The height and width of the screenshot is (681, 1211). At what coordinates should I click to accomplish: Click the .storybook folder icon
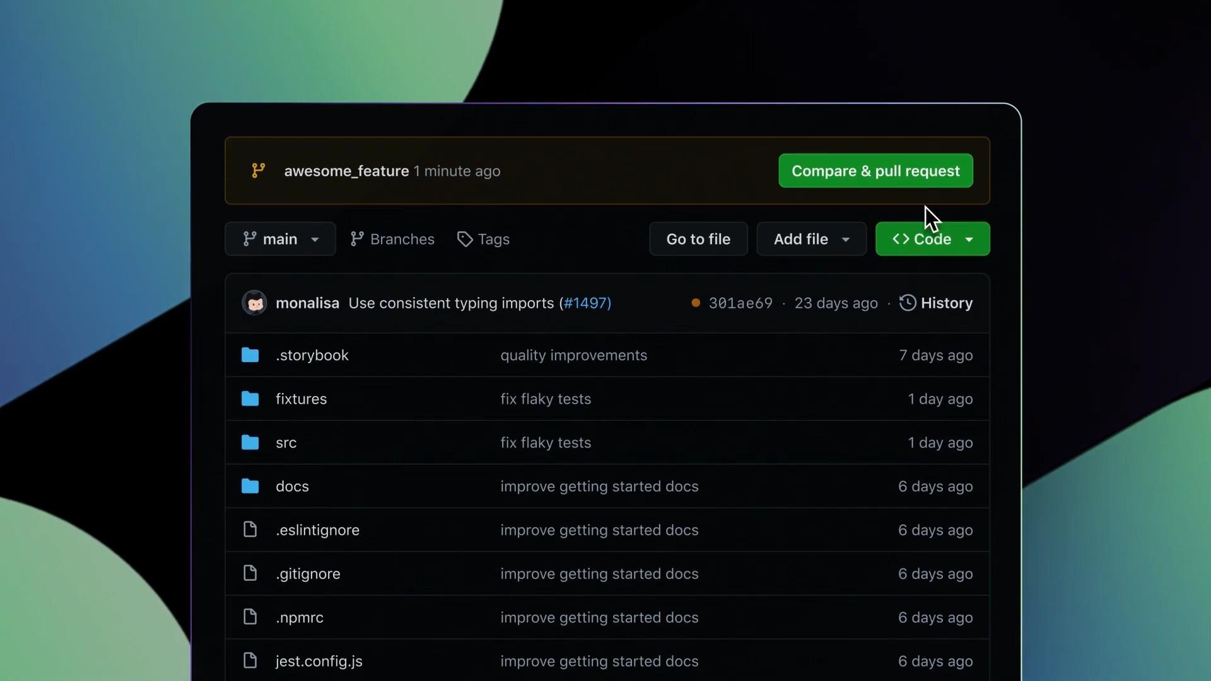pyautogui.click(x=250, y=356)
